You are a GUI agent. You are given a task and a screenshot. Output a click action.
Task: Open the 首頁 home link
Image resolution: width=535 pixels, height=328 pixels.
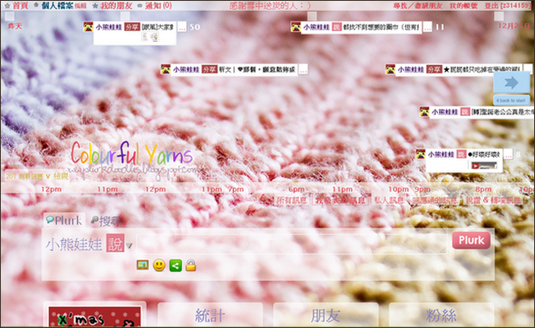[20, 6]
